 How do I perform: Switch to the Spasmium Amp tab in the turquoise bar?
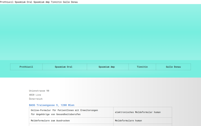[x=108, y=67]
